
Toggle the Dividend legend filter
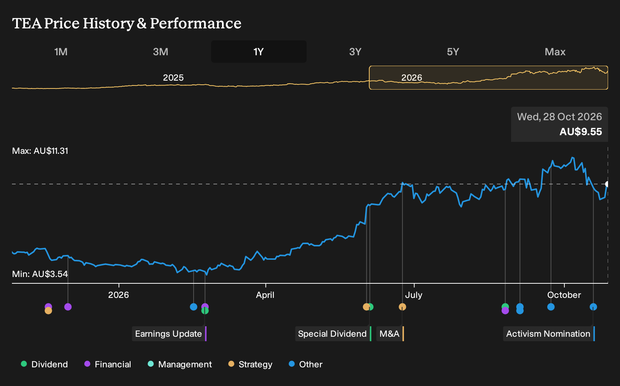pyautogui.click(x=44, y=364)
